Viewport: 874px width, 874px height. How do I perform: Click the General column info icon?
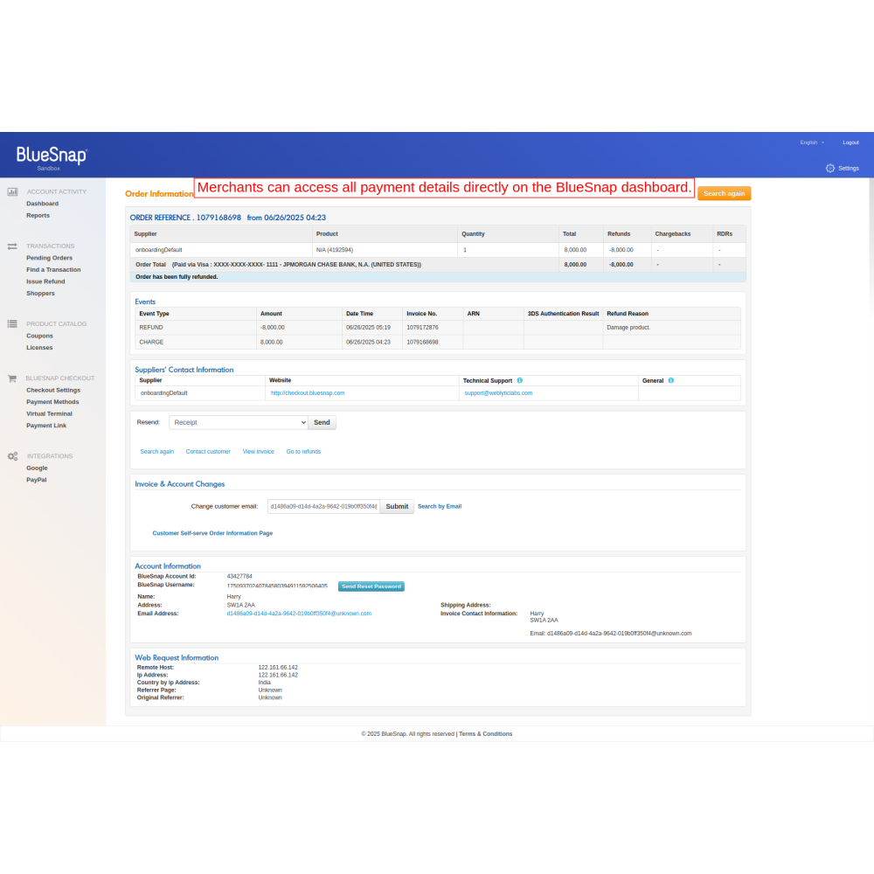pyautogui.click(x=671, y=381)
